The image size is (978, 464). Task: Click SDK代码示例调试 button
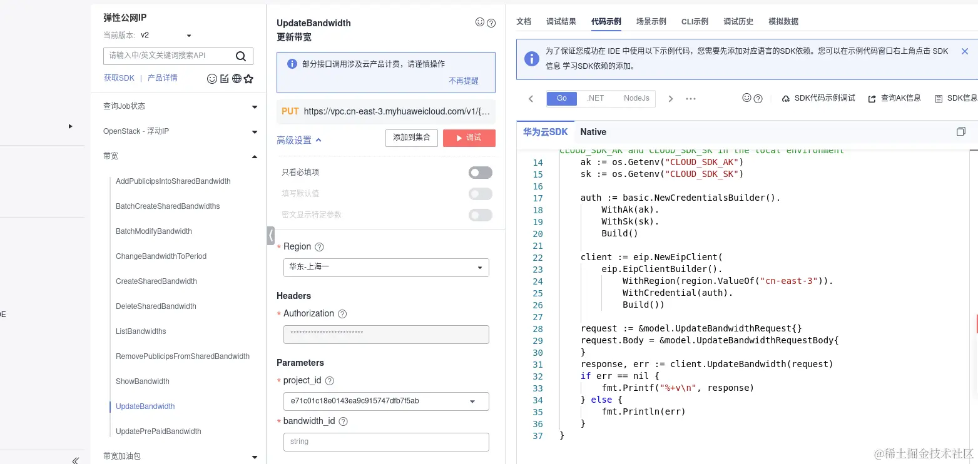818,98
